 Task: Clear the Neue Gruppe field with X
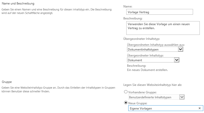point(199,108)
